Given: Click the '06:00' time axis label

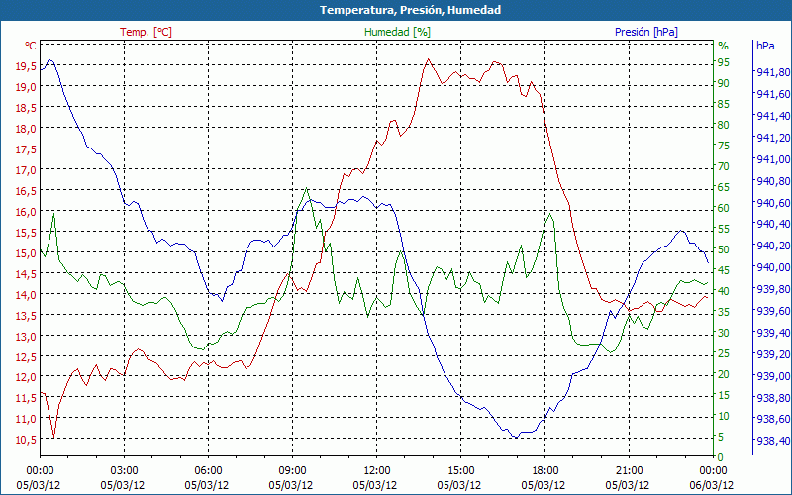Looking at the screenshot, I should click(x=208, y=471).
